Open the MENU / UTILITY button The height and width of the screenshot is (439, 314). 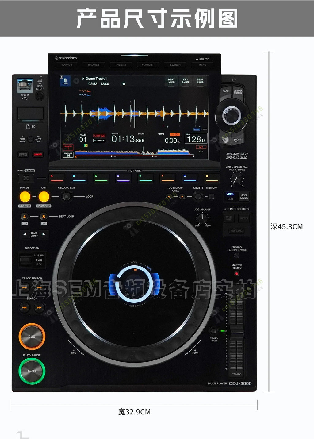(x=202, y=65)
